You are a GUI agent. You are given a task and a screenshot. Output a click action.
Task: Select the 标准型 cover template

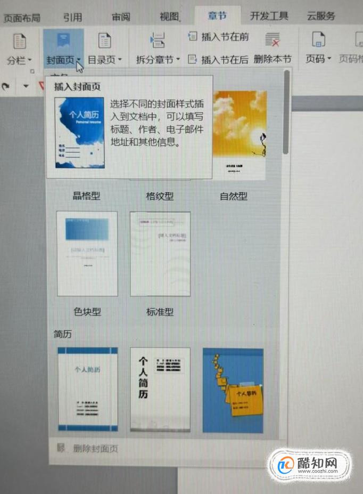coord(160,254)
